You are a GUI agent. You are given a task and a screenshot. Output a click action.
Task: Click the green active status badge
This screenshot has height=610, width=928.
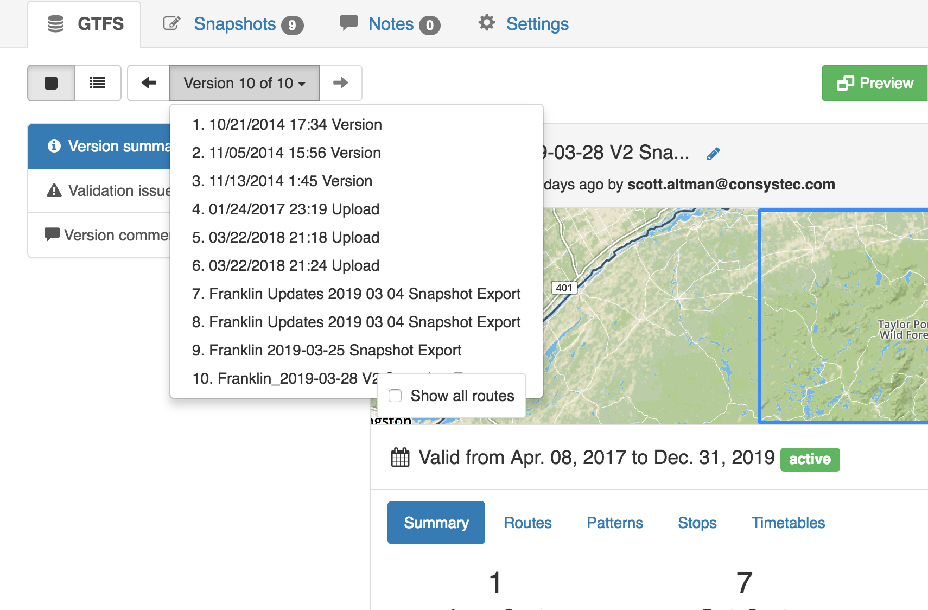[x=810, y=459]
